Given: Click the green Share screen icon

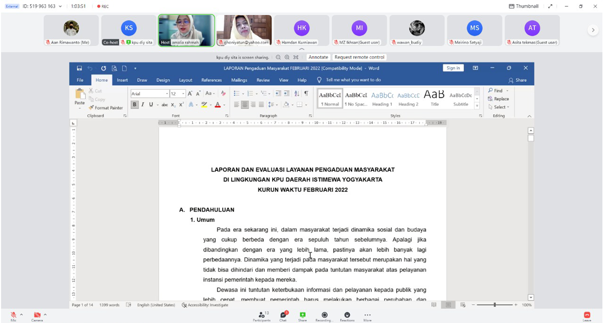Looking at the screenshot, I should click(x=303, y=315).
